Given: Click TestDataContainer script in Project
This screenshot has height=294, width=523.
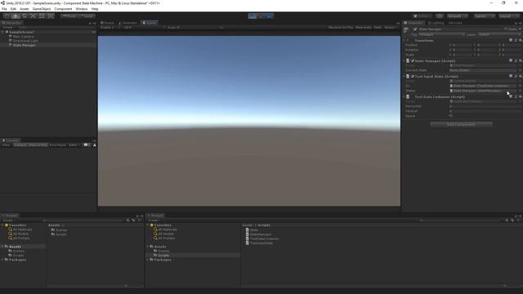Looking at the screenshot, I should click(264, 238).
